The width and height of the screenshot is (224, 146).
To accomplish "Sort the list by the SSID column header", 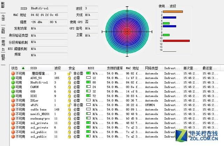I will click(x=34, y=68).
